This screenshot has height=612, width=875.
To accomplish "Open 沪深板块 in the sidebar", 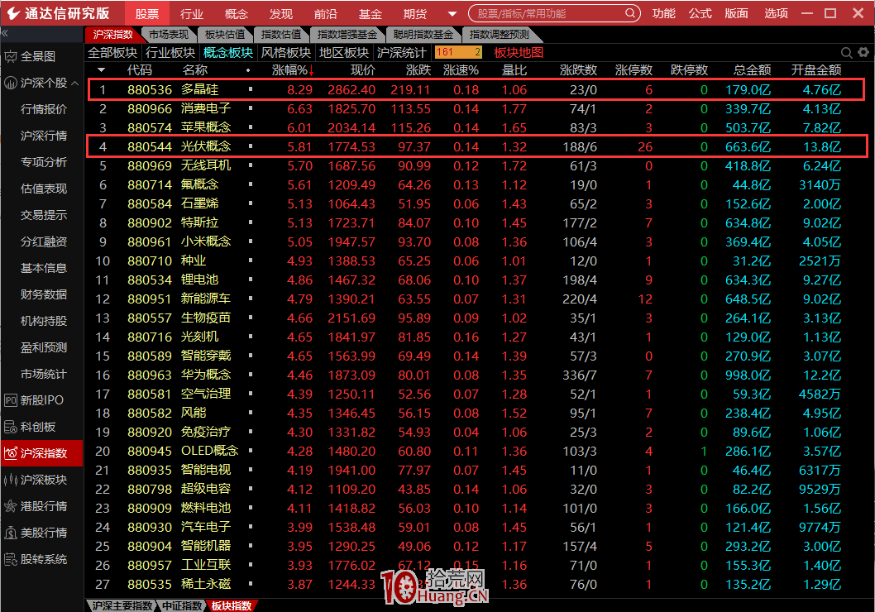I will coord(36,480).
